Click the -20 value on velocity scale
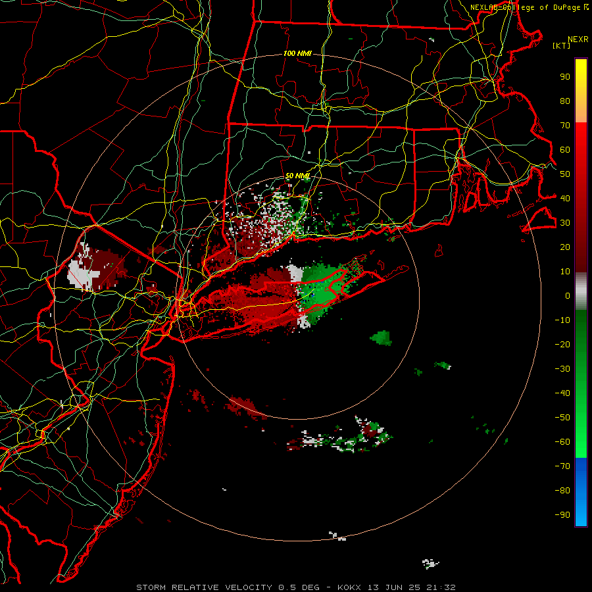The width and height of the screenshot is (592, 592). point(562,344)
